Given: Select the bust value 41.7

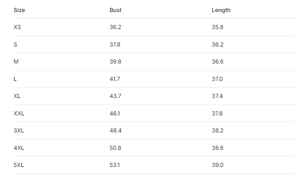Looking at the screenshot, I should point(115,79).
